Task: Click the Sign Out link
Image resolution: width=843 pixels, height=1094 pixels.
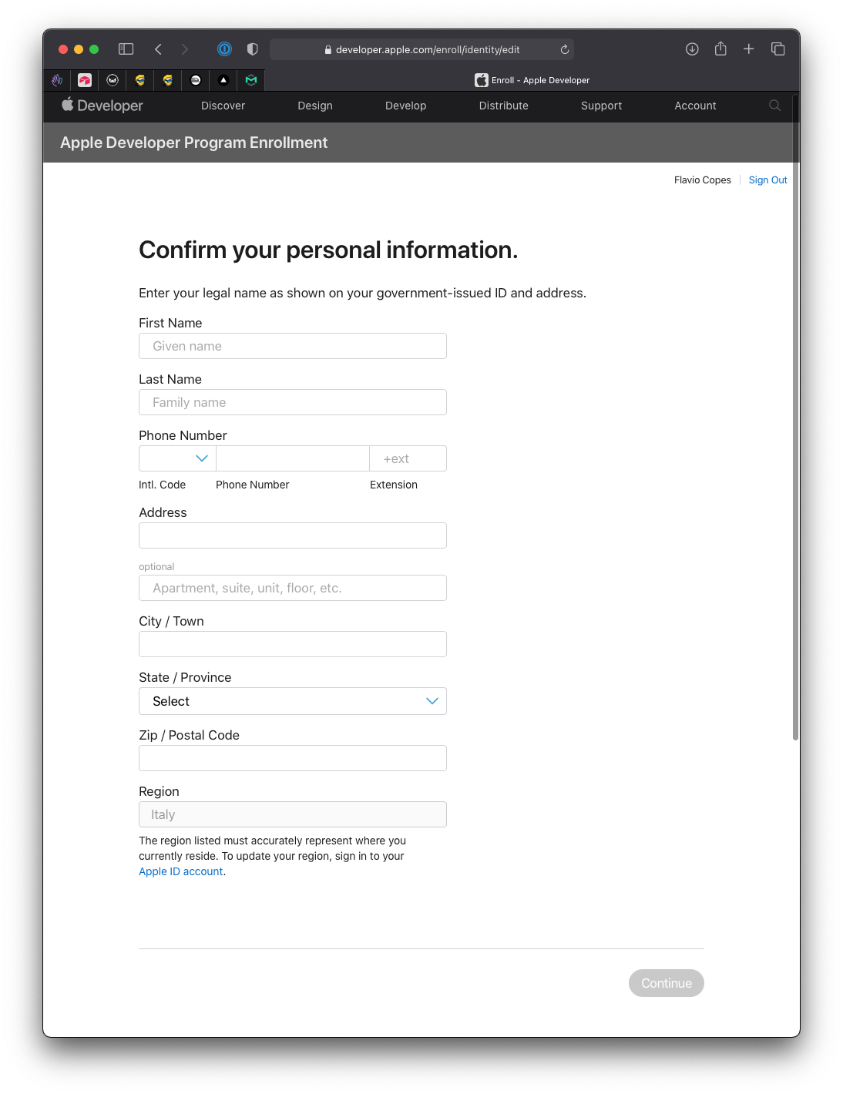Action: (x=767, y=180)
